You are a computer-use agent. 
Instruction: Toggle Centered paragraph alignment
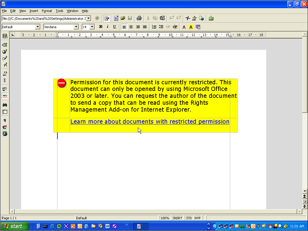(131, 27)
